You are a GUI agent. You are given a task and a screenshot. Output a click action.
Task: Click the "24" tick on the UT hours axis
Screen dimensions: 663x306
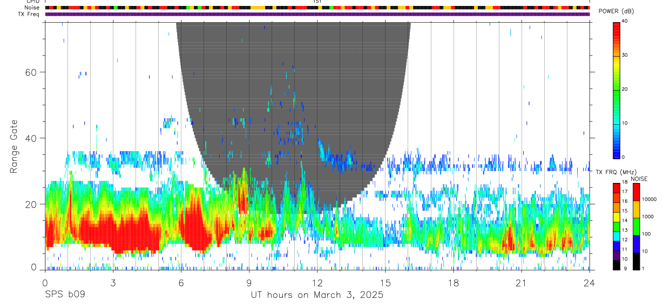(x=589, y=283)
